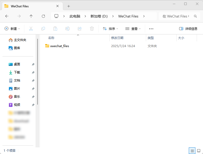Viewport: 203px width, 154px height.
Task: Go to 新加卷 (D:) using the breadcrumb
Action: (x=99, y=16)
